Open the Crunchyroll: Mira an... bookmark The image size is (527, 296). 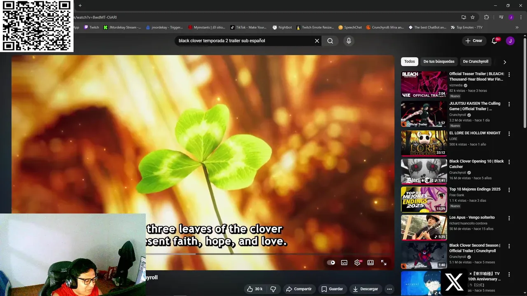tap(385, 28)
